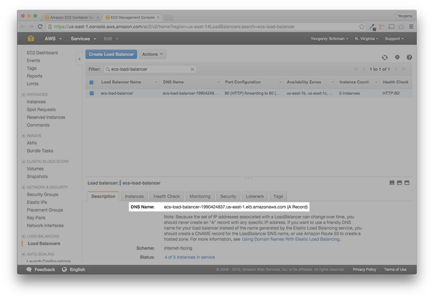This screenshot has width=434, height=299.
Task: Bookmark page with the star icon
Action: [x=362, y=27]
